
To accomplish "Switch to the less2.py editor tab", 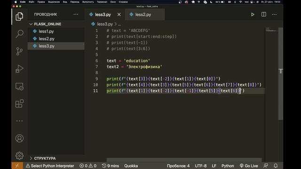I will (145, 15).
